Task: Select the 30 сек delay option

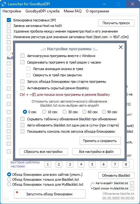Action: [x=64, y=112]
